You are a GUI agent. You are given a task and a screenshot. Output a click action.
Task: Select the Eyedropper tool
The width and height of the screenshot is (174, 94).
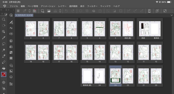[x=4, y=38]
